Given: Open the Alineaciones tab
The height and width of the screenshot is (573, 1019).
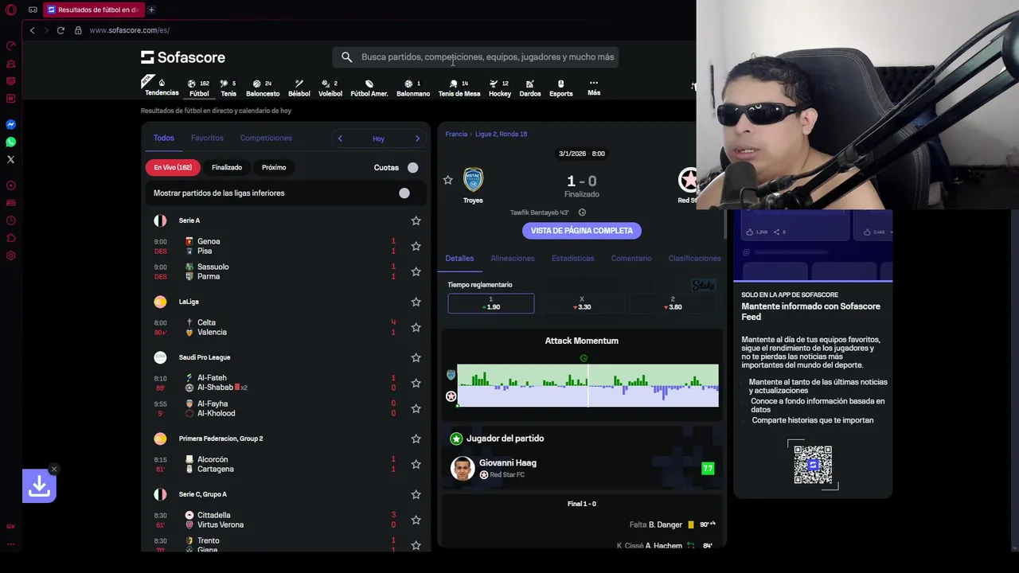Looking at the screenshot, I should point(513,258).
